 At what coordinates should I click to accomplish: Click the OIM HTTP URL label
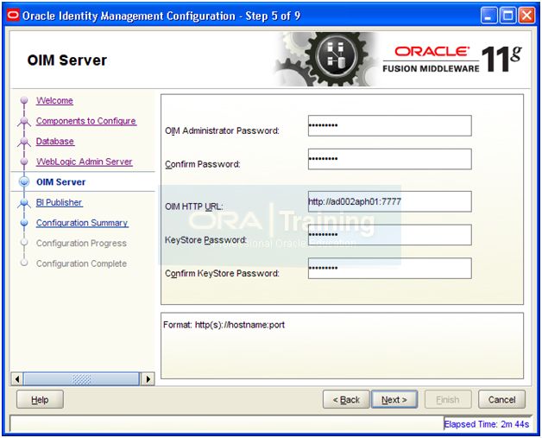[x=194, y=206]
